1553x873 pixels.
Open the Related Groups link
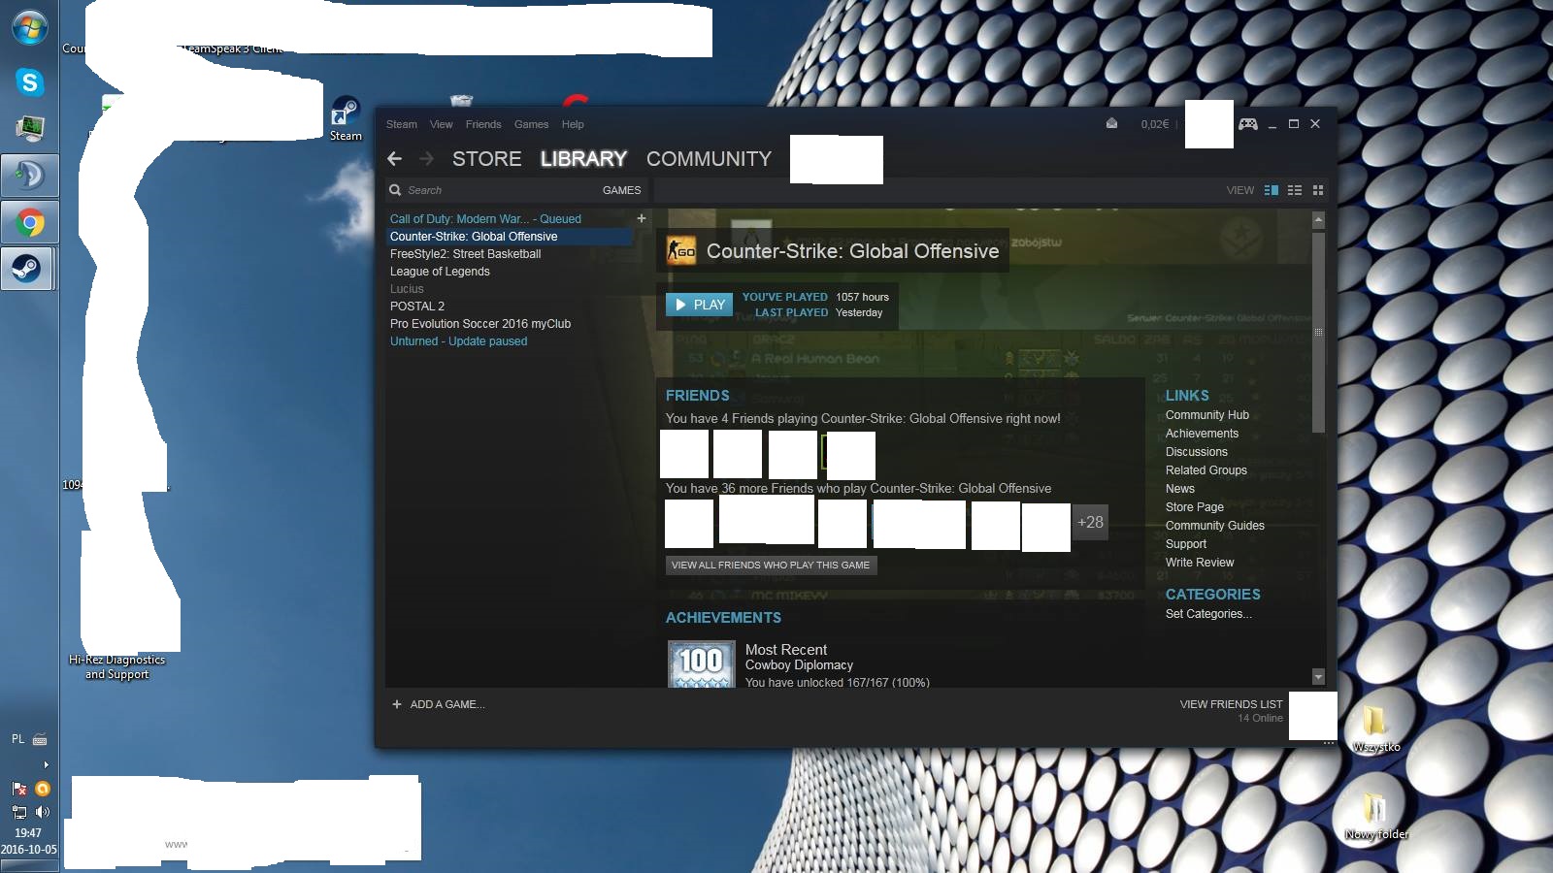coord(1206,470)
